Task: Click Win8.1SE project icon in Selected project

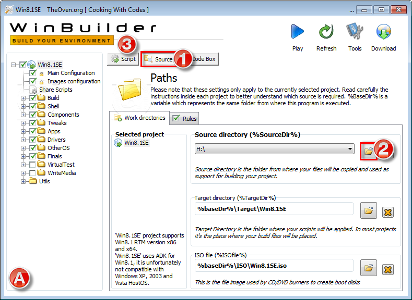Action: (x=118, y=143)
